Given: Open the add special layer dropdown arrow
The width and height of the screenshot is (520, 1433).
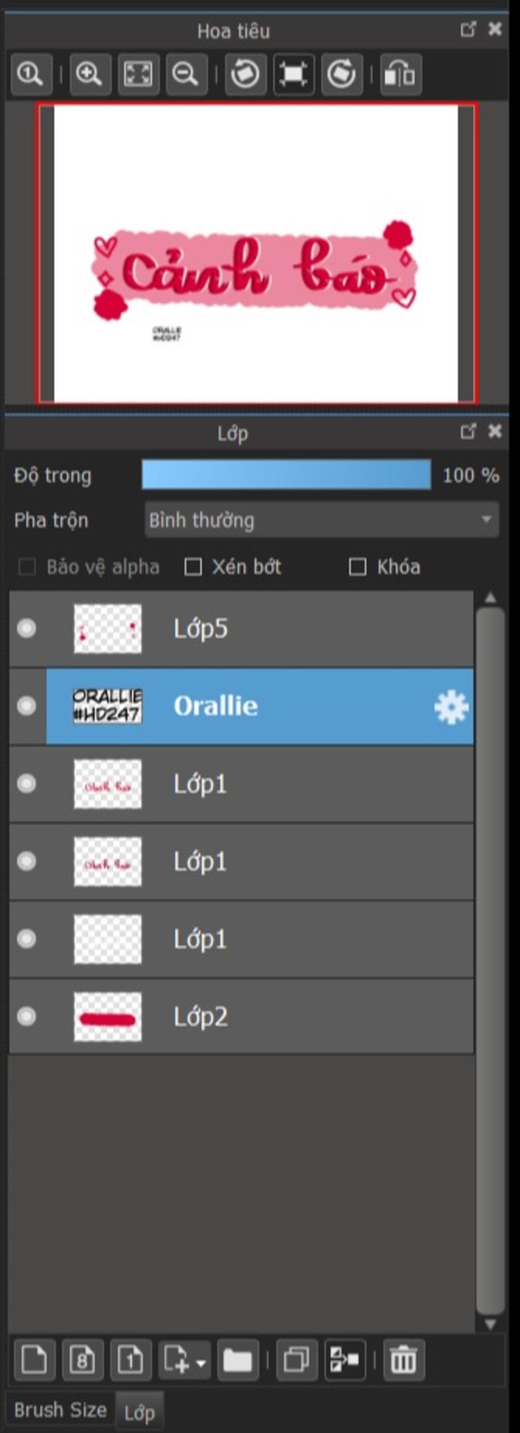Looking at the screenshot, I should coord(201,1363).
